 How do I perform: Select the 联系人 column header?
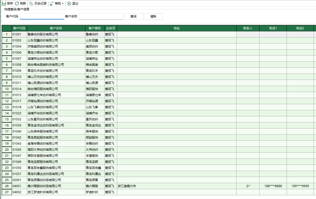[x=248, y=28]
